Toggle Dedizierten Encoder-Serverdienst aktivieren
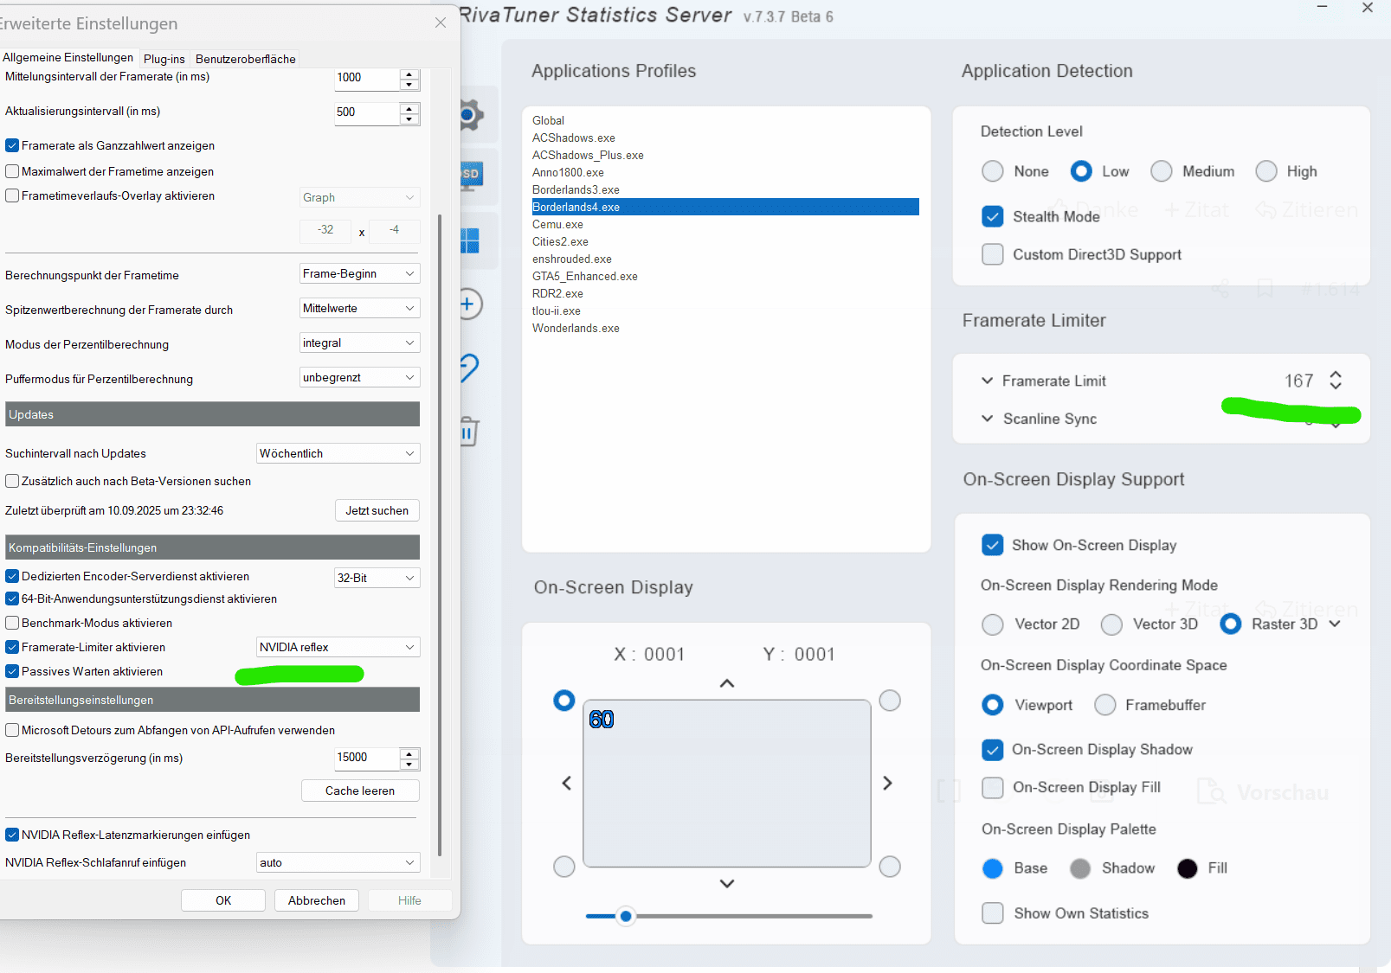Image resolution: width=1391 pixels, height=973 pixels. 12,576
